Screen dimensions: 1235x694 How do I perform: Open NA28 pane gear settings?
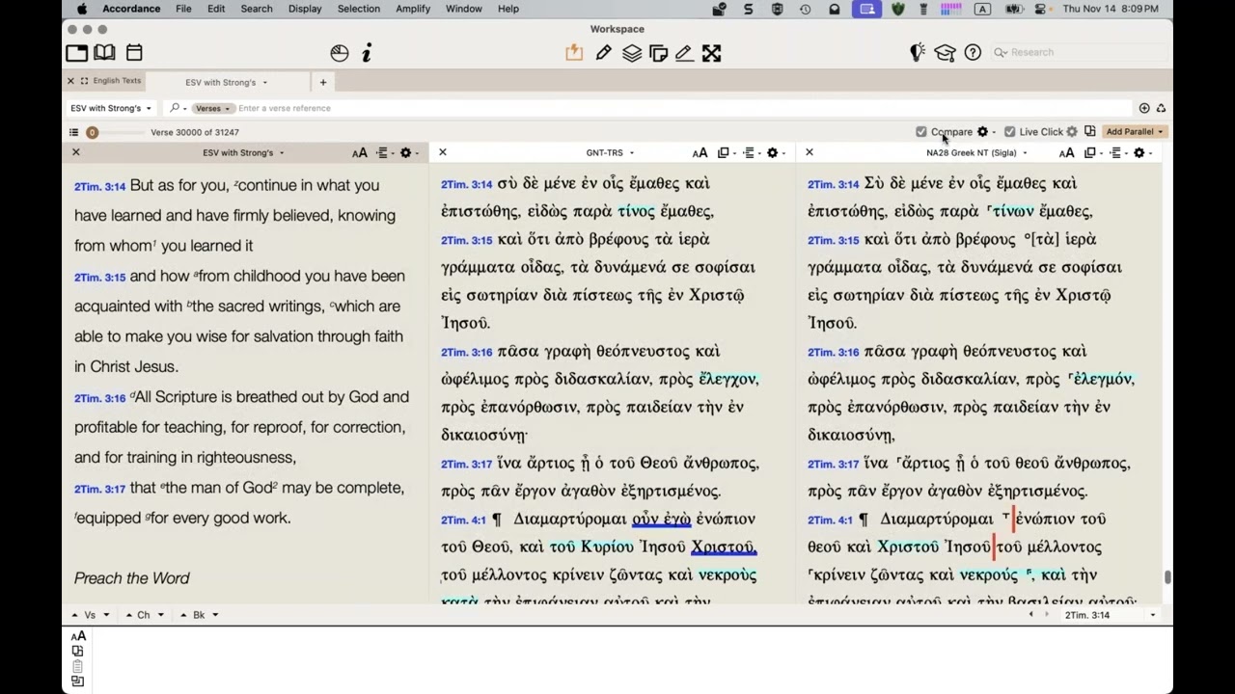pyautogui.click(x=1142, y=153)
